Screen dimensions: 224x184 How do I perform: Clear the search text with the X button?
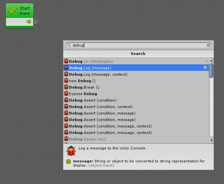point(209,45)
